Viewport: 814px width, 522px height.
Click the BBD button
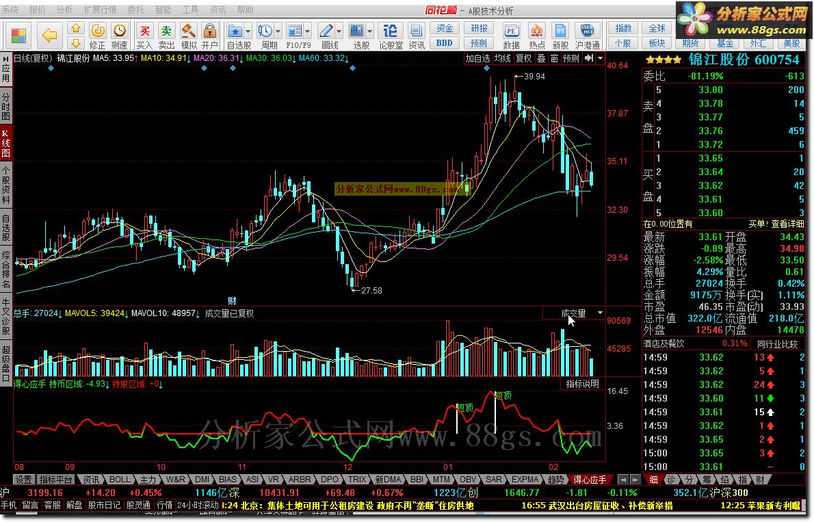tap(445, 43)
